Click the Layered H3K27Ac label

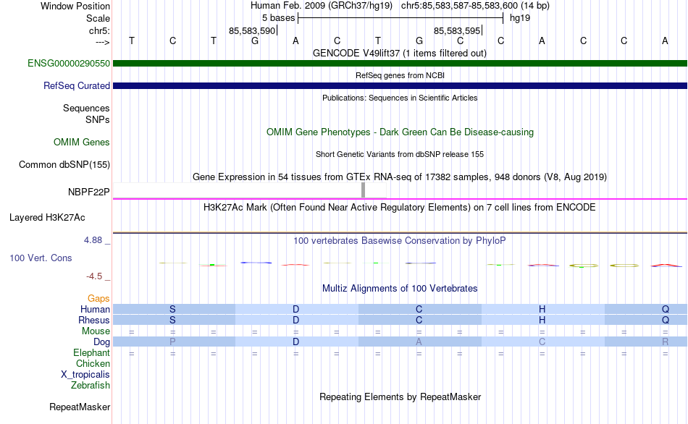click(x=47, y=218)
